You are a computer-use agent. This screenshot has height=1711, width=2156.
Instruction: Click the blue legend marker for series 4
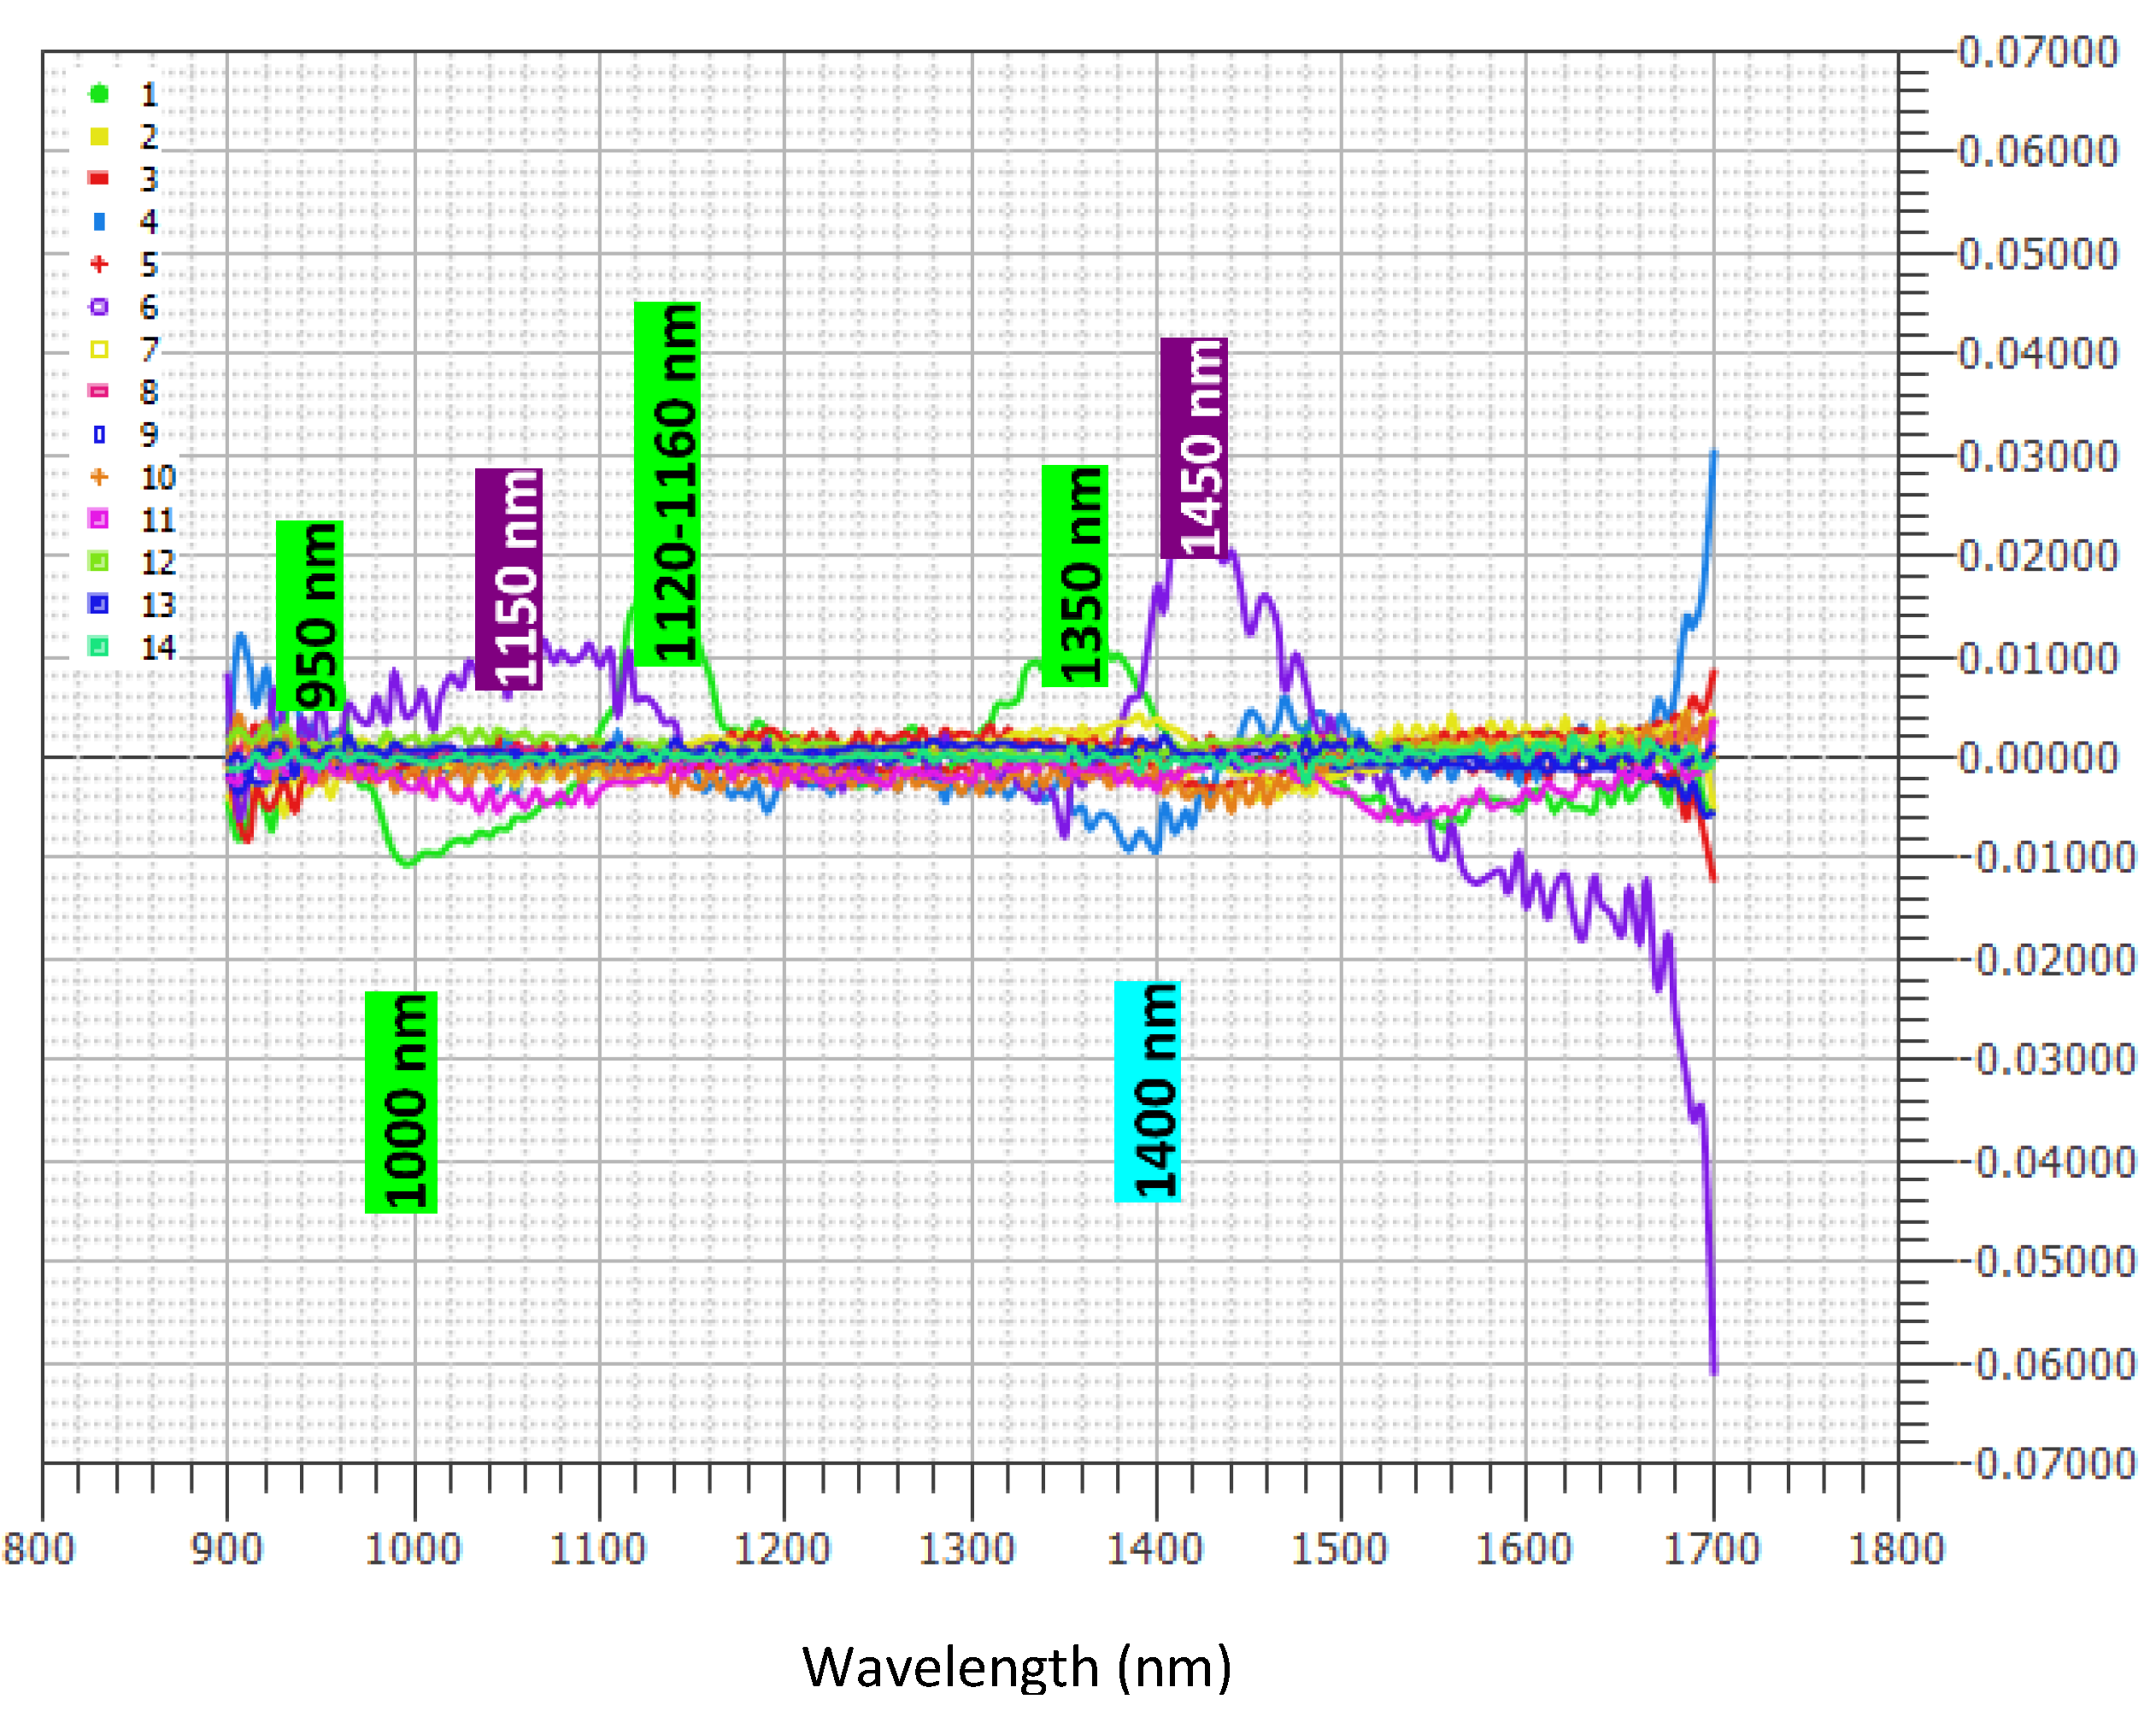99,222
